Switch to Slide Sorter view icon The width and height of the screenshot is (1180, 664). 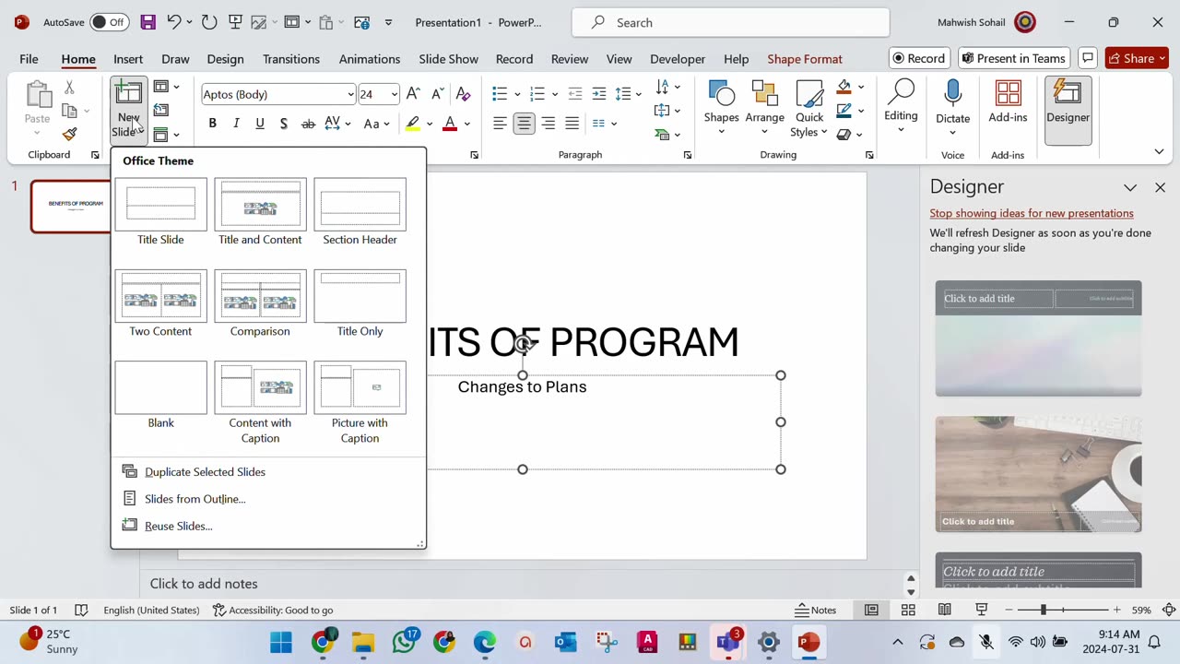(x=908, y=610)
